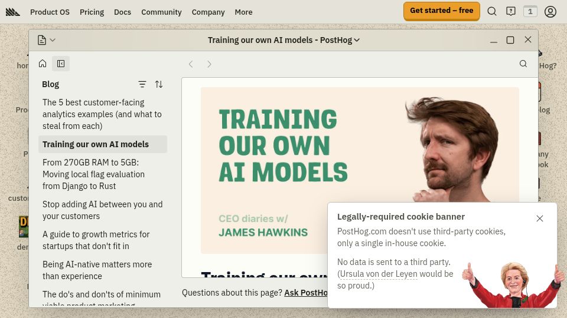
Task: Click the document icon in window title bar
Action: point(42,40)
